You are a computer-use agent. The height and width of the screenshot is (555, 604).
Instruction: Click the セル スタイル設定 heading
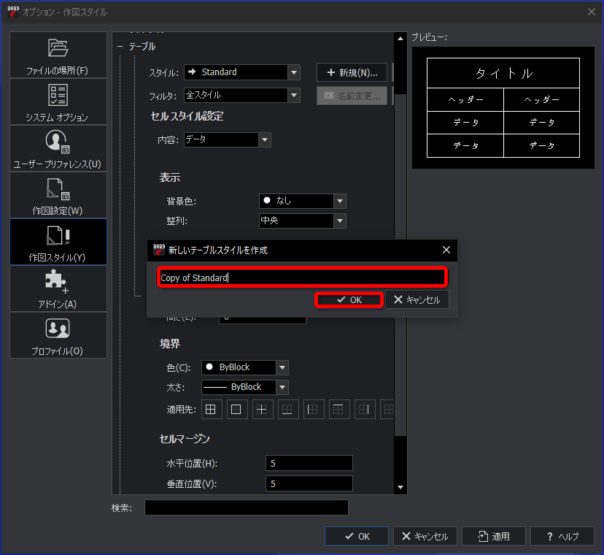[187, 116]
